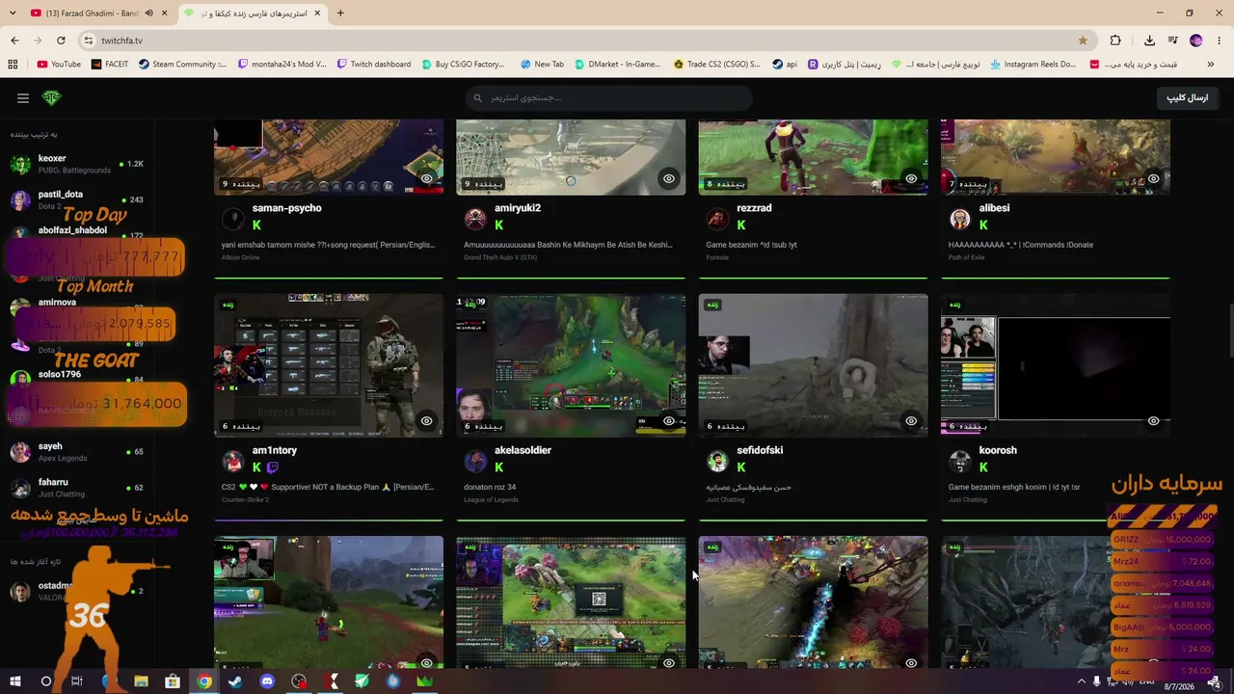The image size is (1234, 694).
Task: Open the browser extensions puzzle menu
Action: (x=1115, y=40)
